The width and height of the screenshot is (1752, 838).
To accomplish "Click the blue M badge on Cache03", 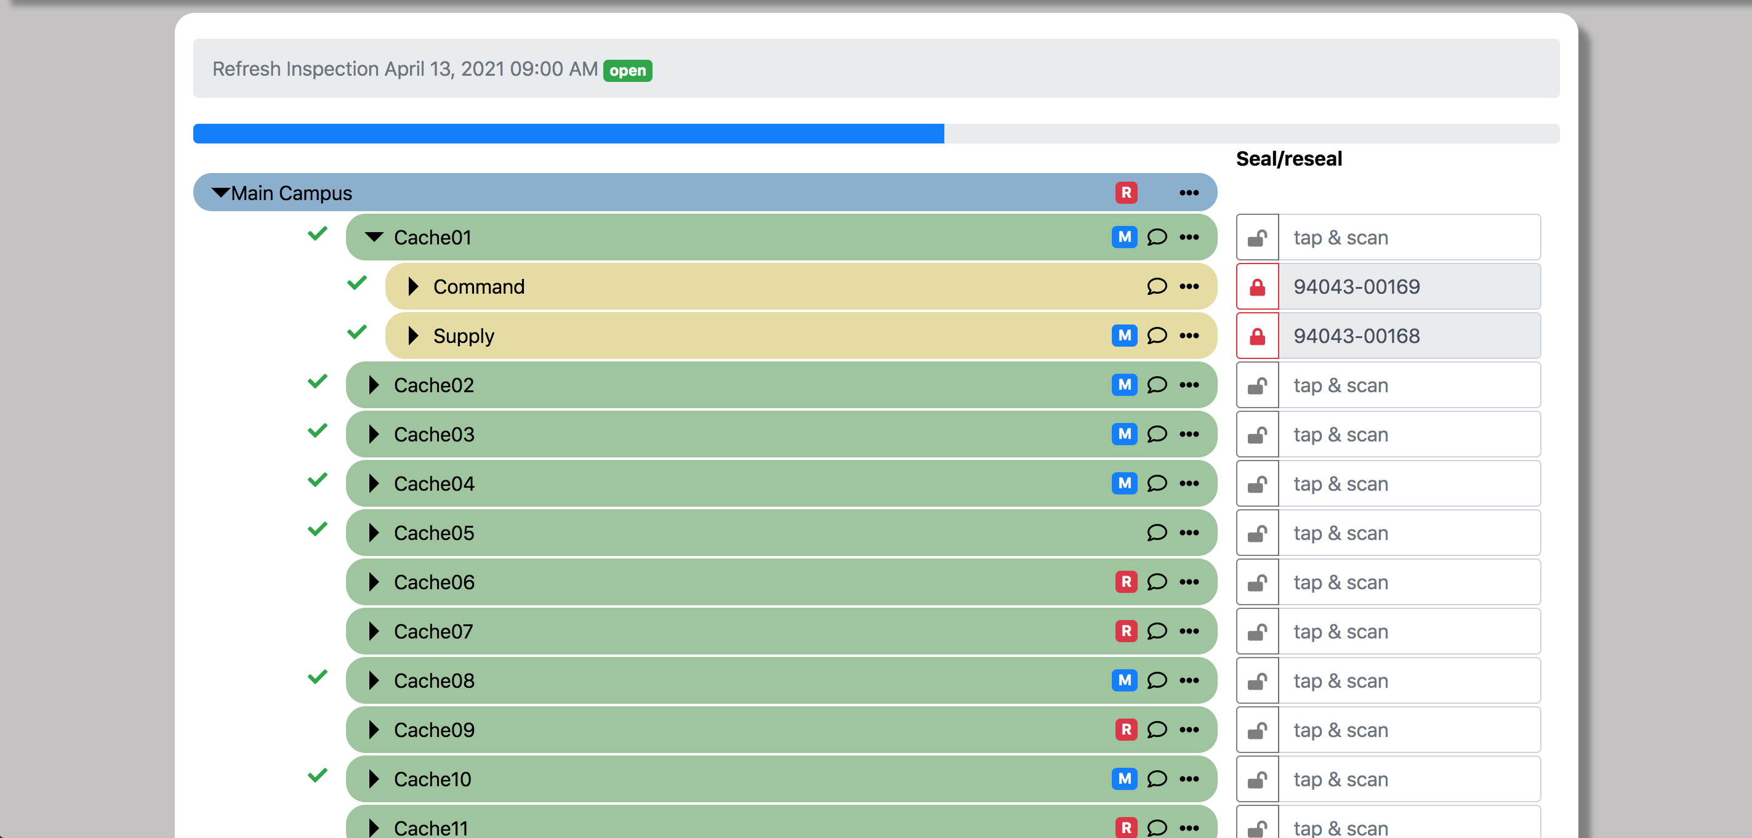I will (1124, 434).
